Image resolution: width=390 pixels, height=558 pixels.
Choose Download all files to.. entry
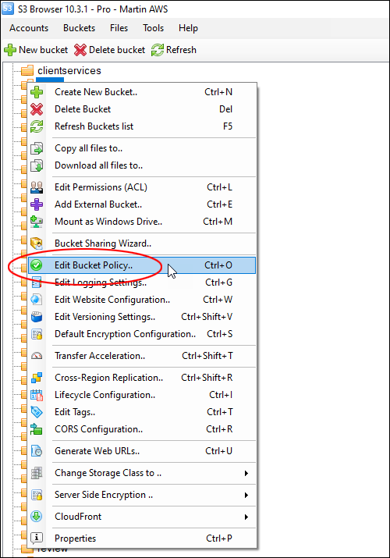pyautogui.click(x=142, y=165)
